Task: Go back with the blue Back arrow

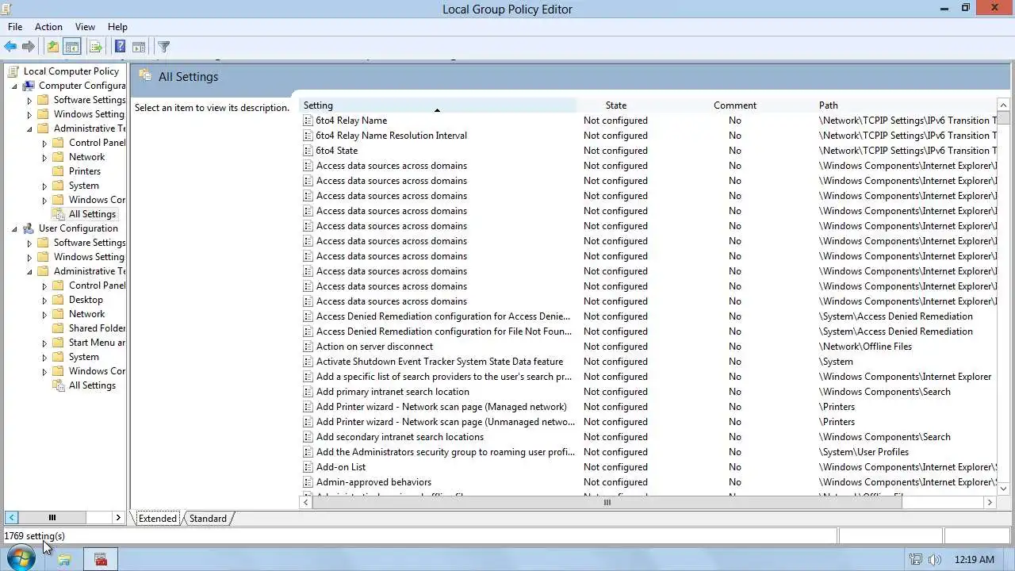Action: pos(10,47)
